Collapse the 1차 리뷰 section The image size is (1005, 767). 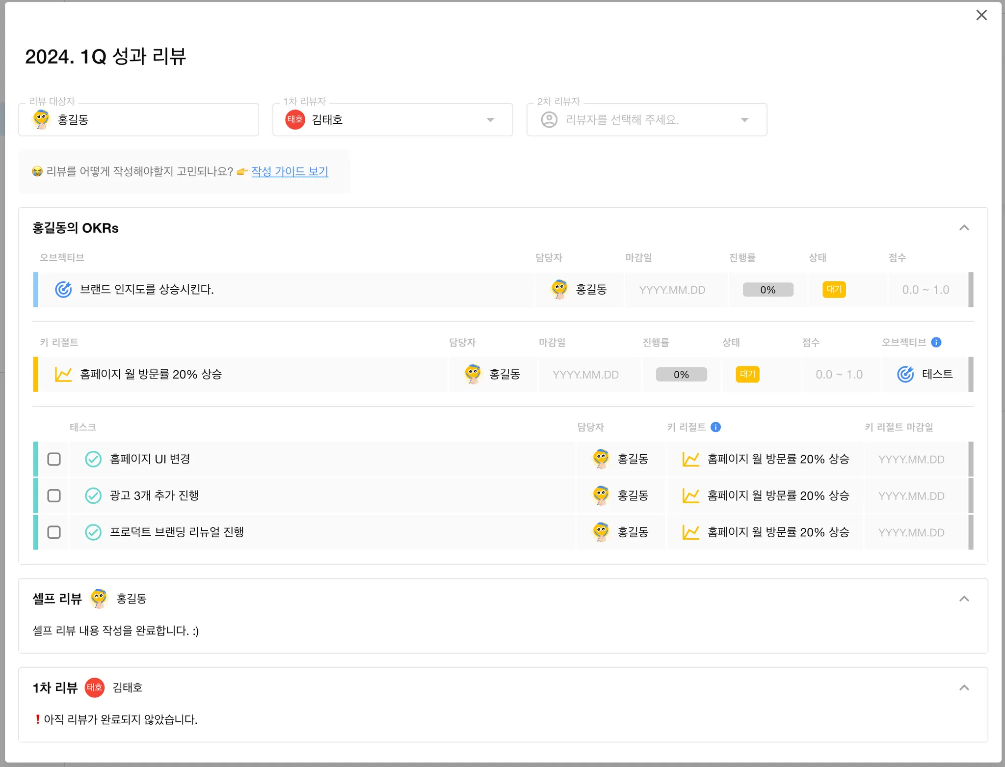(964, 687)
